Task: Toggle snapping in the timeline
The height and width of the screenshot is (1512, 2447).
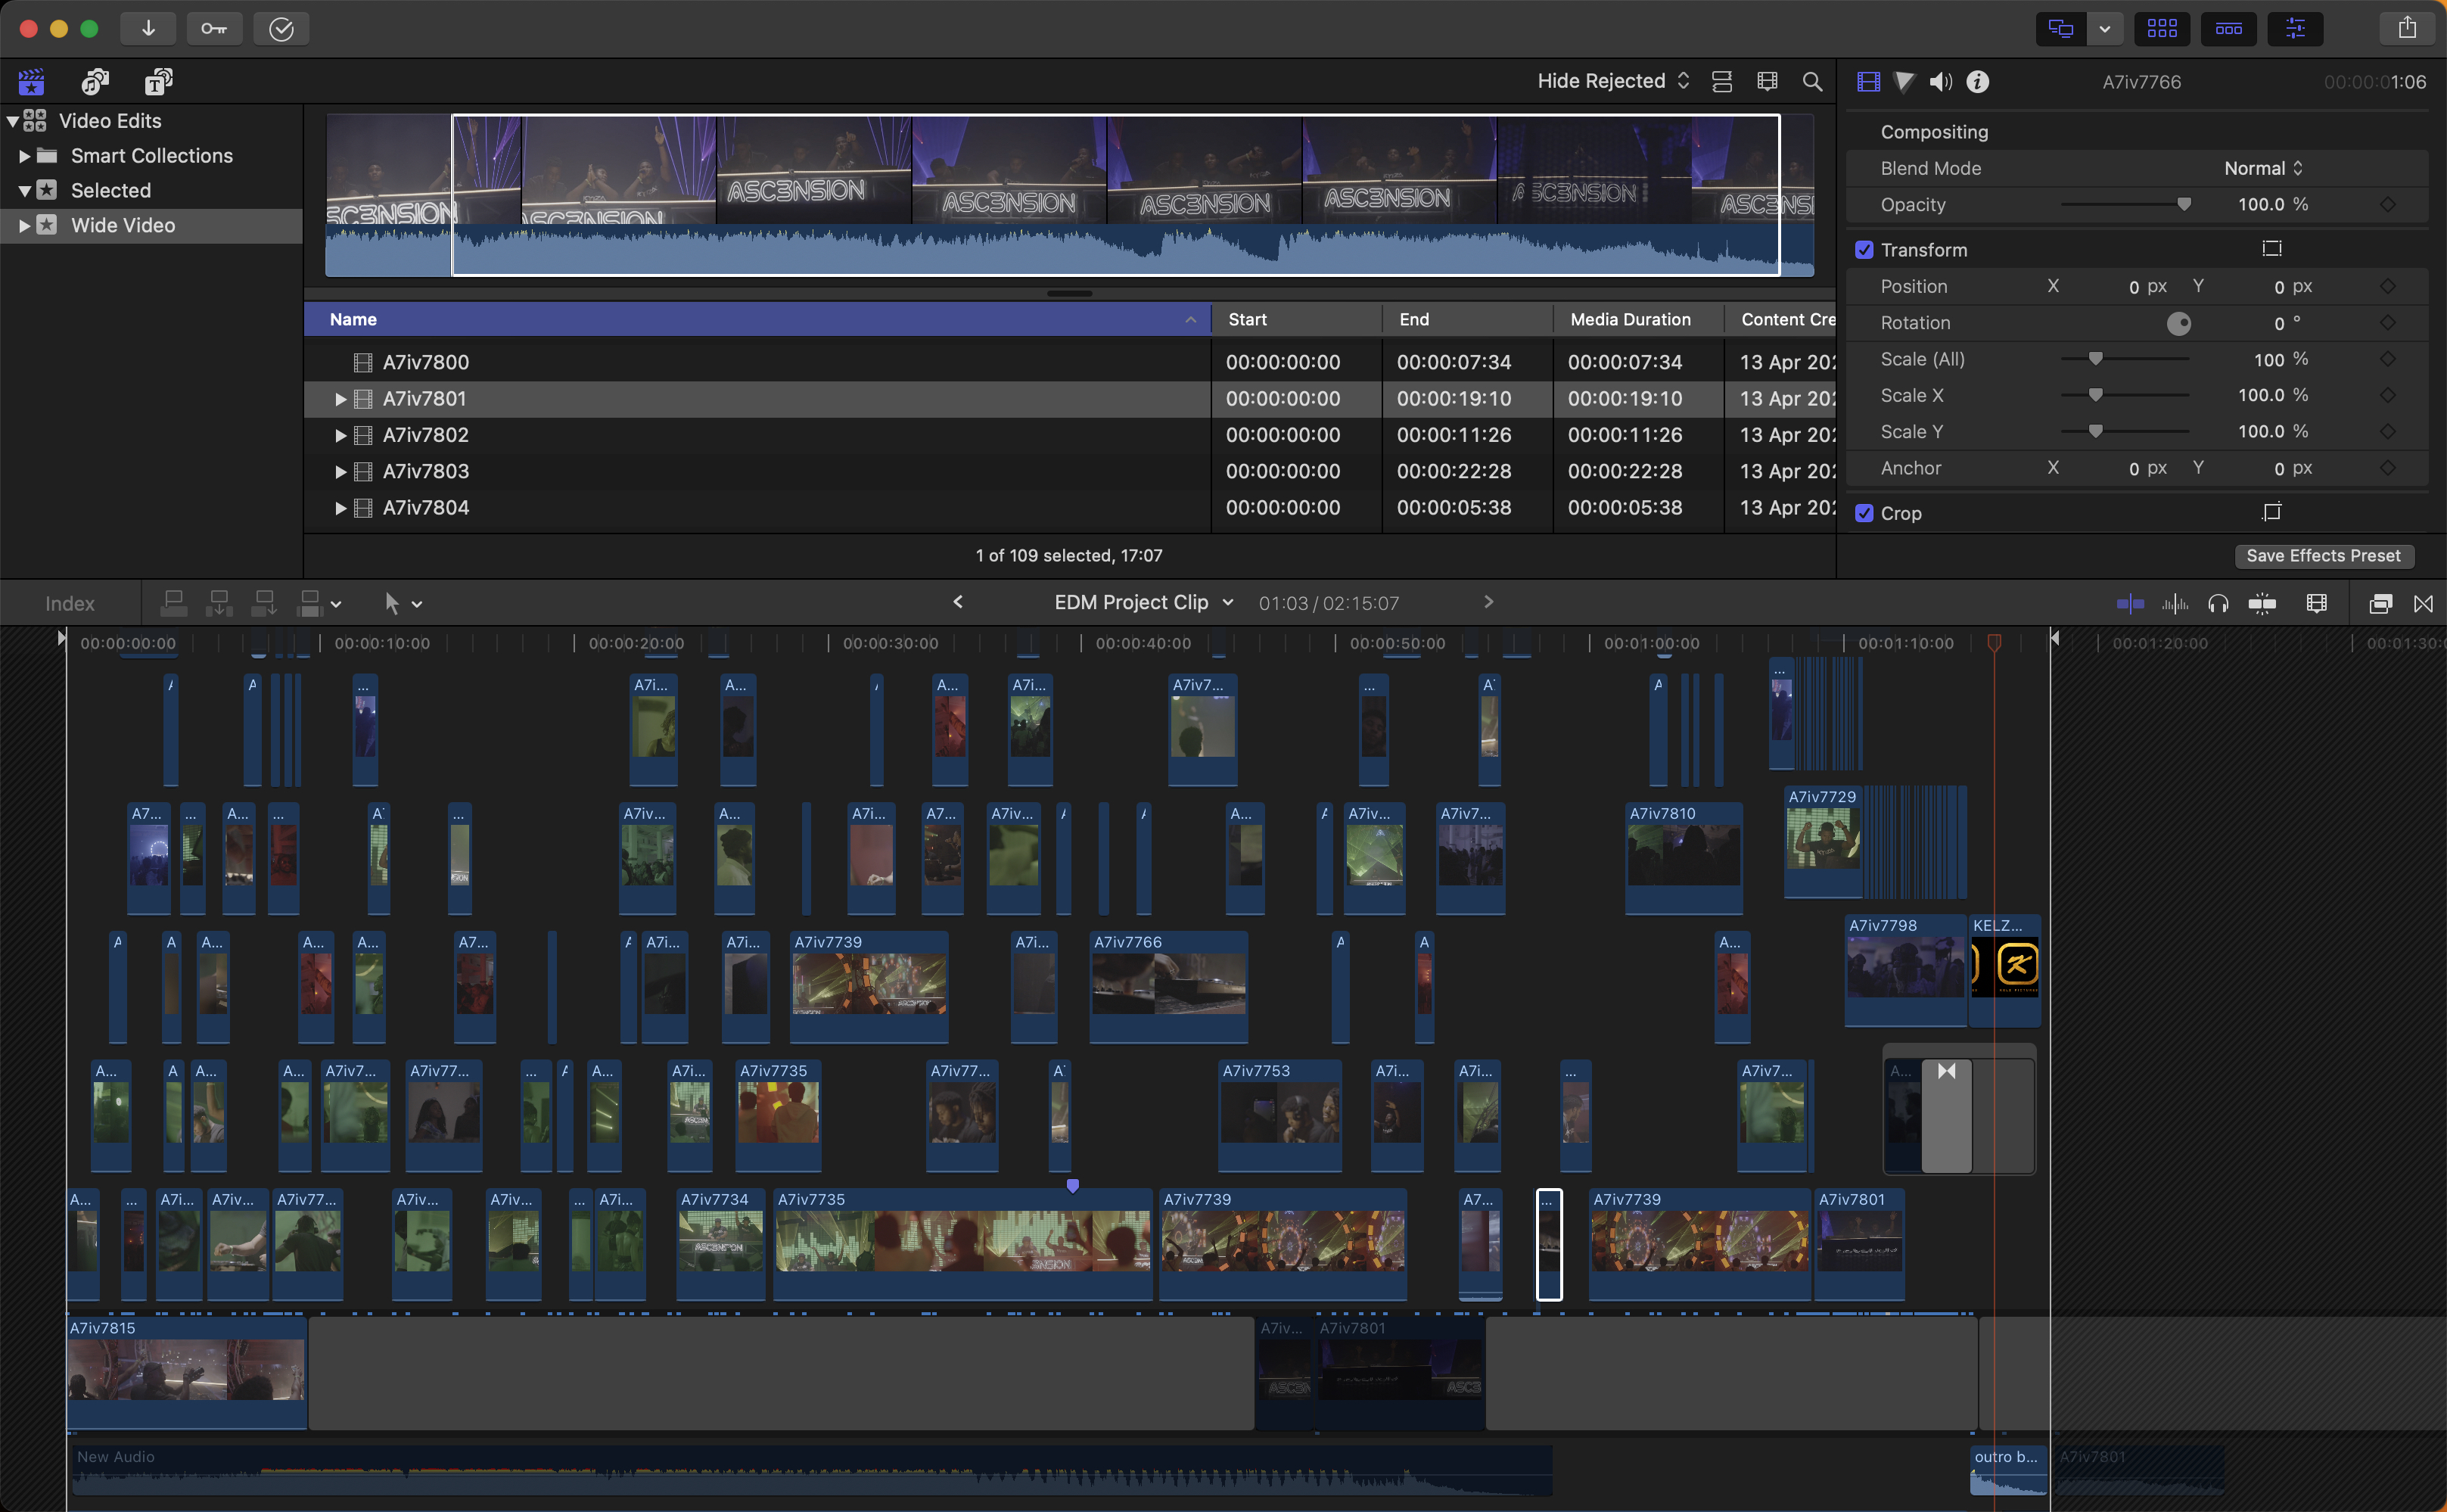Action: click(2262, 603)
